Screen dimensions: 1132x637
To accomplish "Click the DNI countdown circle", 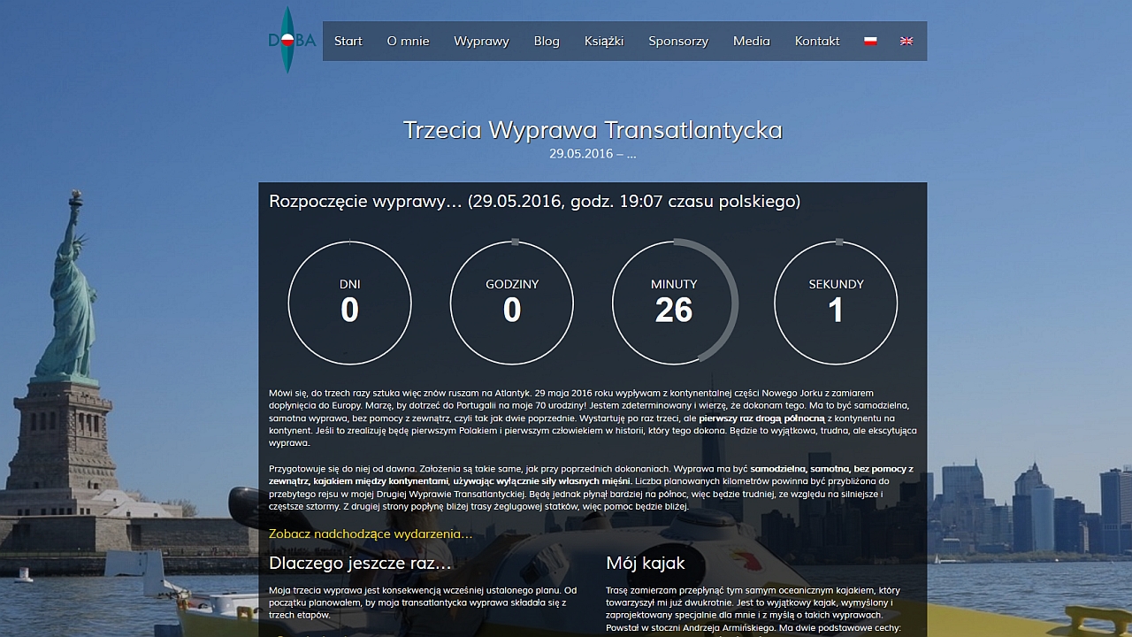I will (350, 303).
